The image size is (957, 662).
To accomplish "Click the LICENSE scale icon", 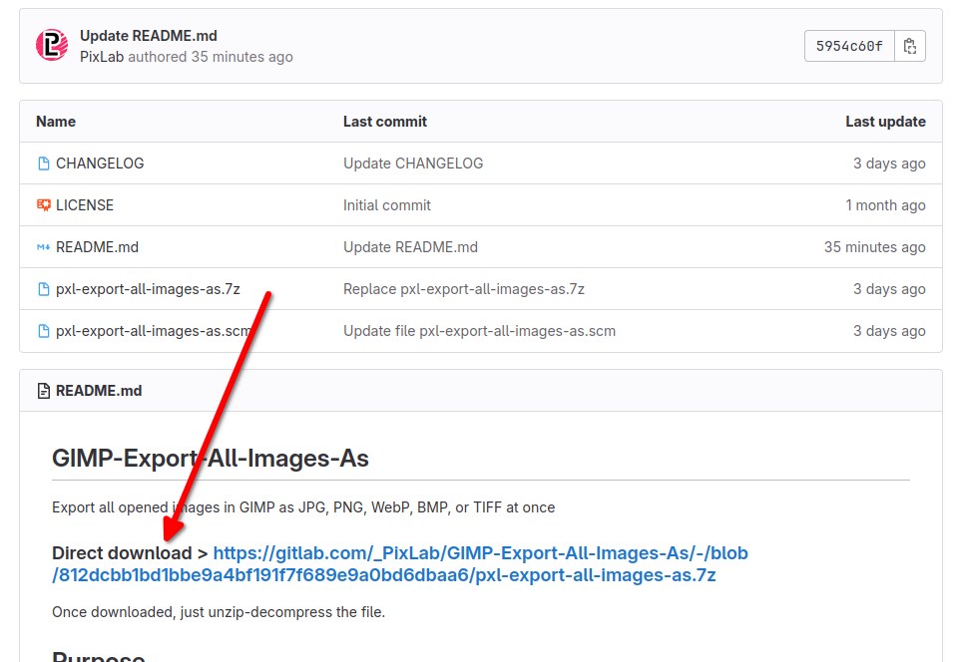I will [43, 204].
